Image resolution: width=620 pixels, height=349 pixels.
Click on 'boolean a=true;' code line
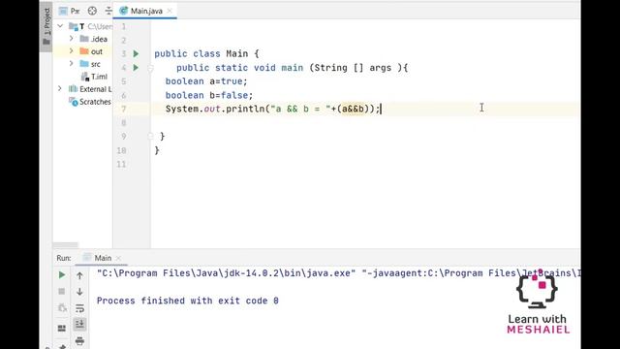coord(206,81)
